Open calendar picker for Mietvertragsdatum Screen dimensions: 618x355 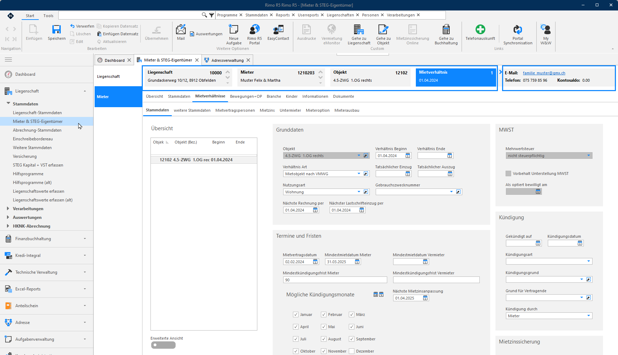pos(316,262)
